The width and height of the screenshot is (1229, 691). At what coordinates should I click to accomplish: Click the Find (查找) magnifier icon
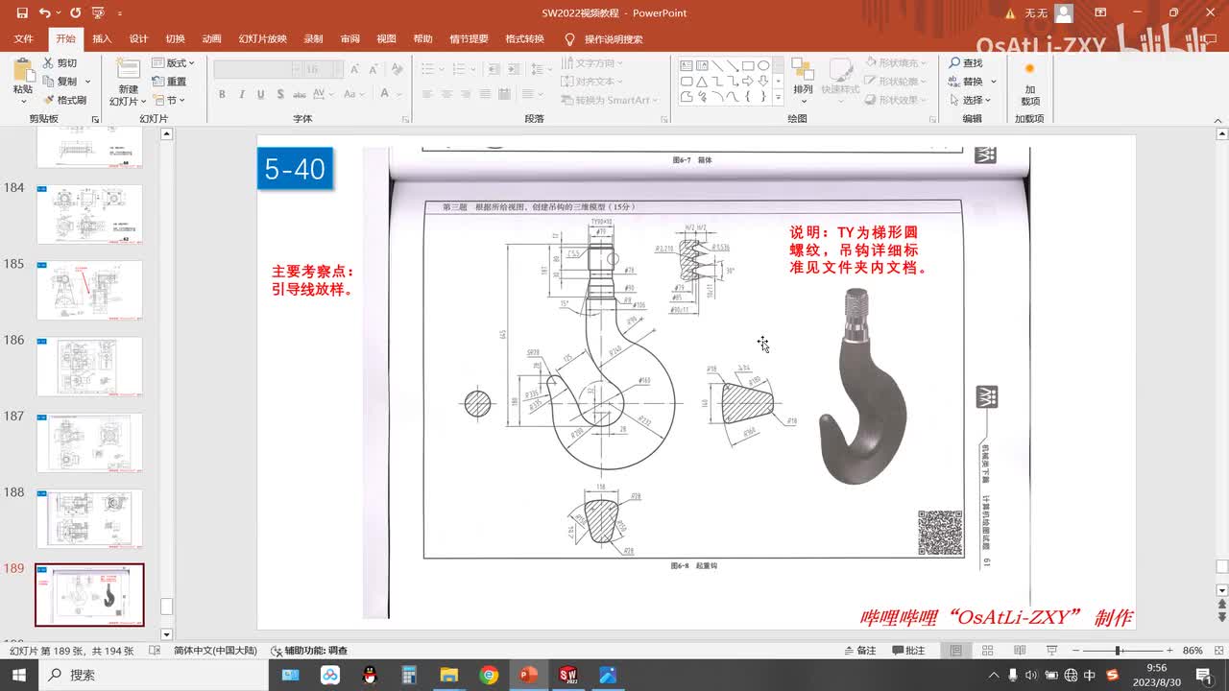click(955, 63)
